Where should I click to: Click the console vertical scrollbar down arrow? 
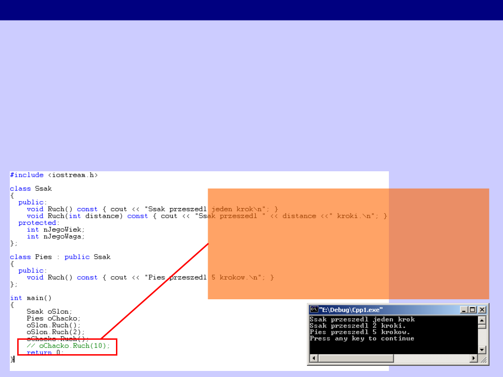(x=482, y=350)
